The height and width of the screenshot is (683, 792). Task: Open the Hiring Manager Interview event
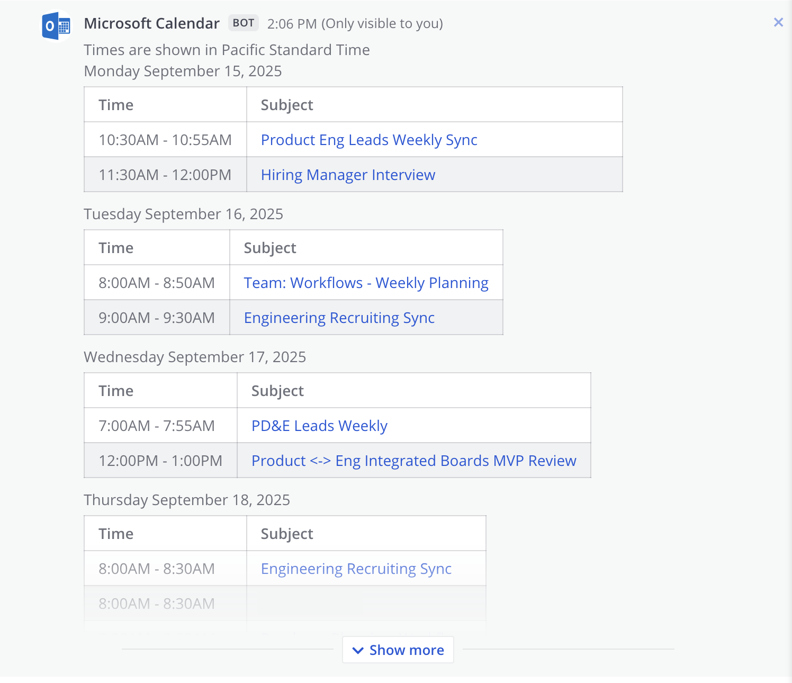(347, 175)
